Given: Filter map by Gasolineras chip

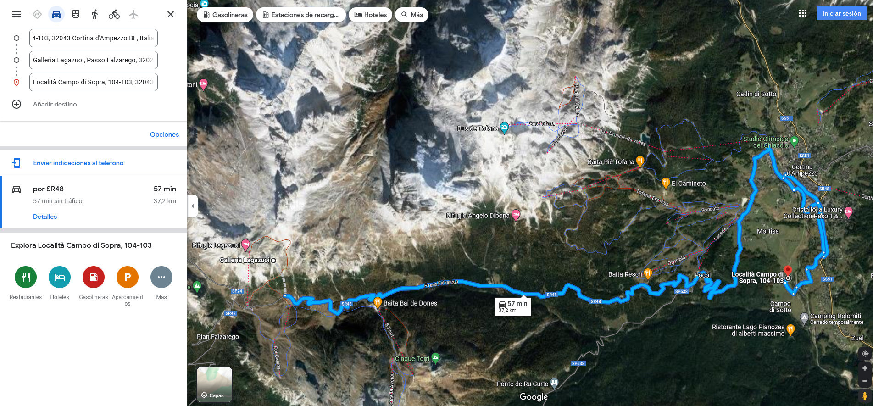Looking at the screenshot, I should pyautogui.click(x=225, y=15).
